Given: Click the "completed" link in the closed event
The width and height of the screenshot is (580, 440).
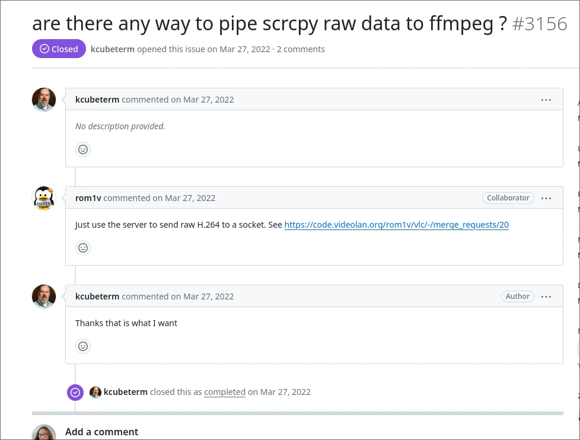Looking at the screenshot, I should tap(225, 392).
